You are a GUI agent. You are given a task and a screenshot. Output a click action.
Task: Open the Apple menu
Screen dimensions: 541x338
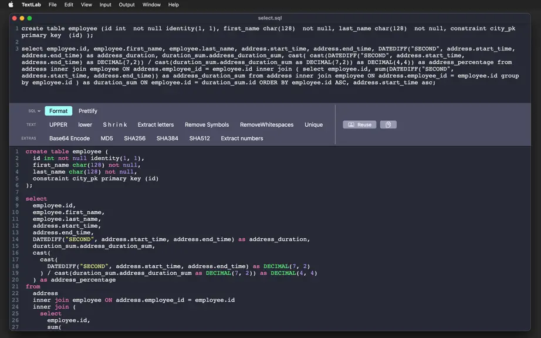pyautogui.click(x=11, y=5)
